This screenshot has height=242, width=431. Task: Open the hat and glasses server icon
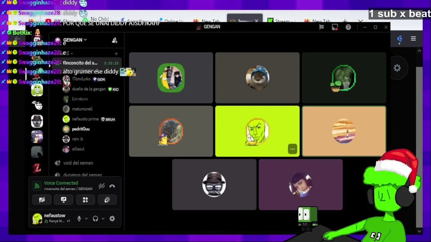click(37, 121)
